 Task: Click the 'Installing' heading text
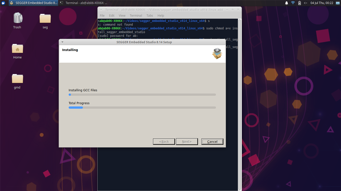70,50
